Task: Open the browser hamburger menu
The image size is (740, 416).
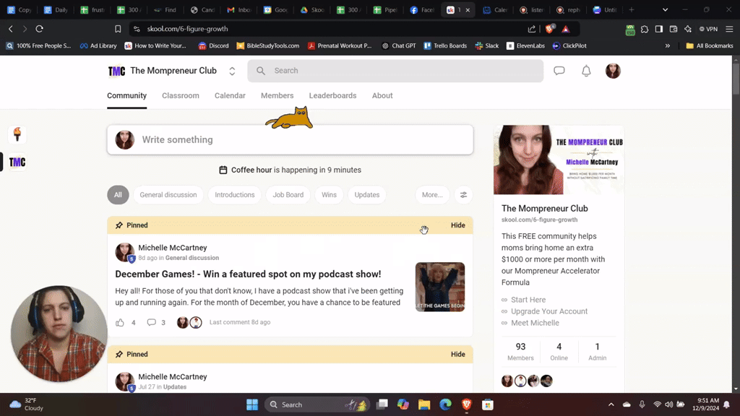Action: click(729, 29)
